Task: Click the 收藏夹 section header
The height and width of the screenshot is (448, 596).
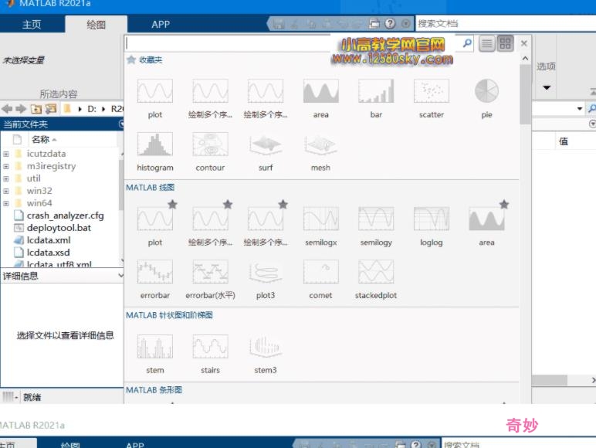Action: point(151,59)
